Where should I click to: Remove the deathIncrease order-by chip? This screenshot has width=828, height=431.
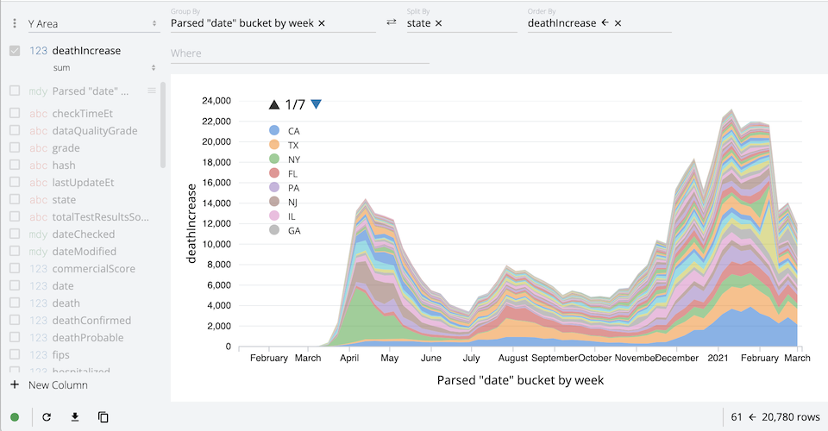coord(618,23)
